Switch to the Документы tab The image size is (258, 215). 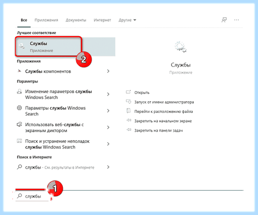[x=76, y=20]
